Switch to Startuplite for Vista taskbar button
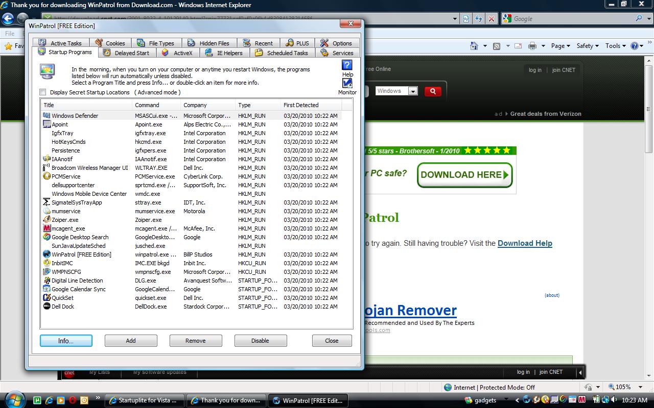This screenshot has height=408, width=654. tap(144, 400)
